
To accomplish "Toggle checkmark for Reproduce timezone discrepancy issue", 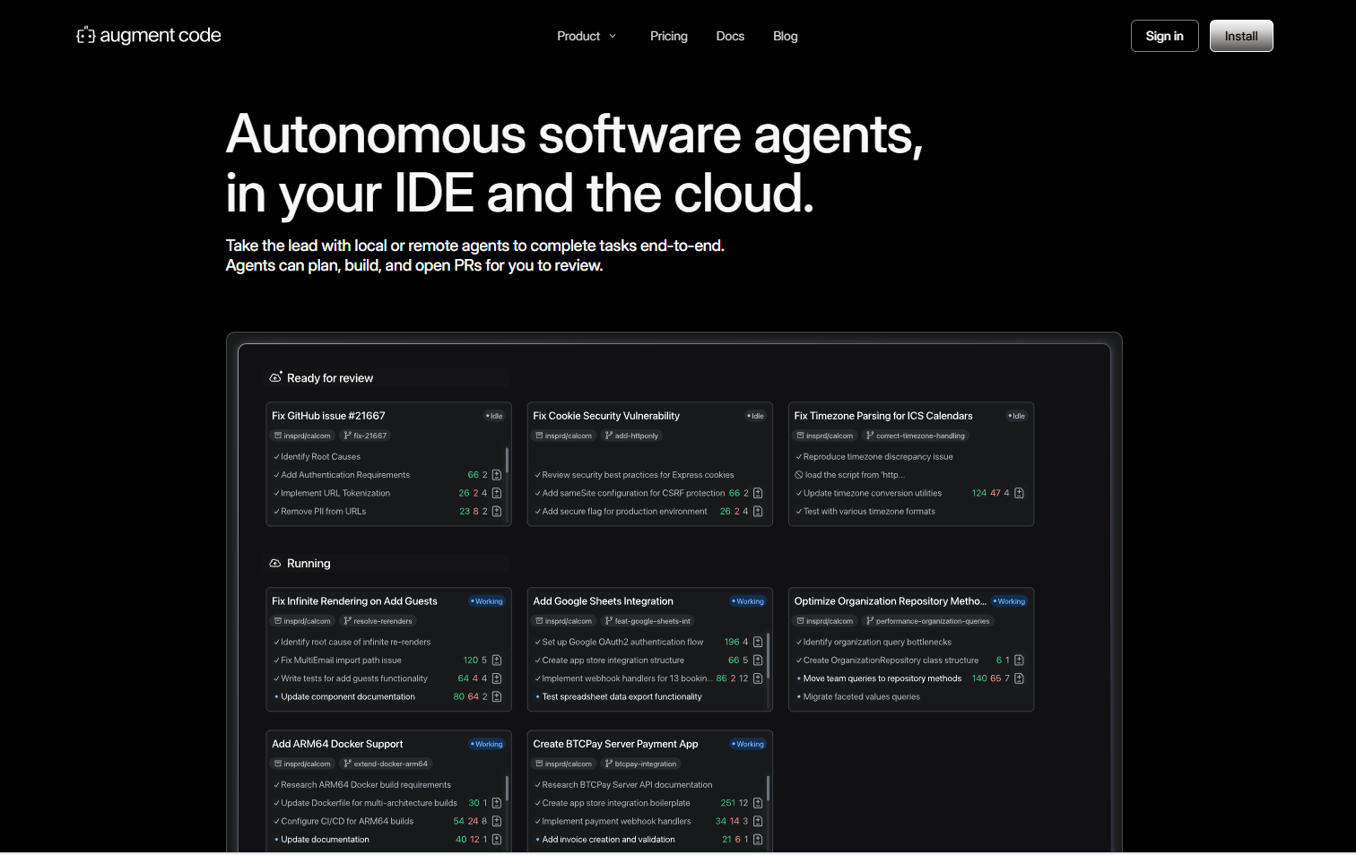I will click(x=799, y=457).
